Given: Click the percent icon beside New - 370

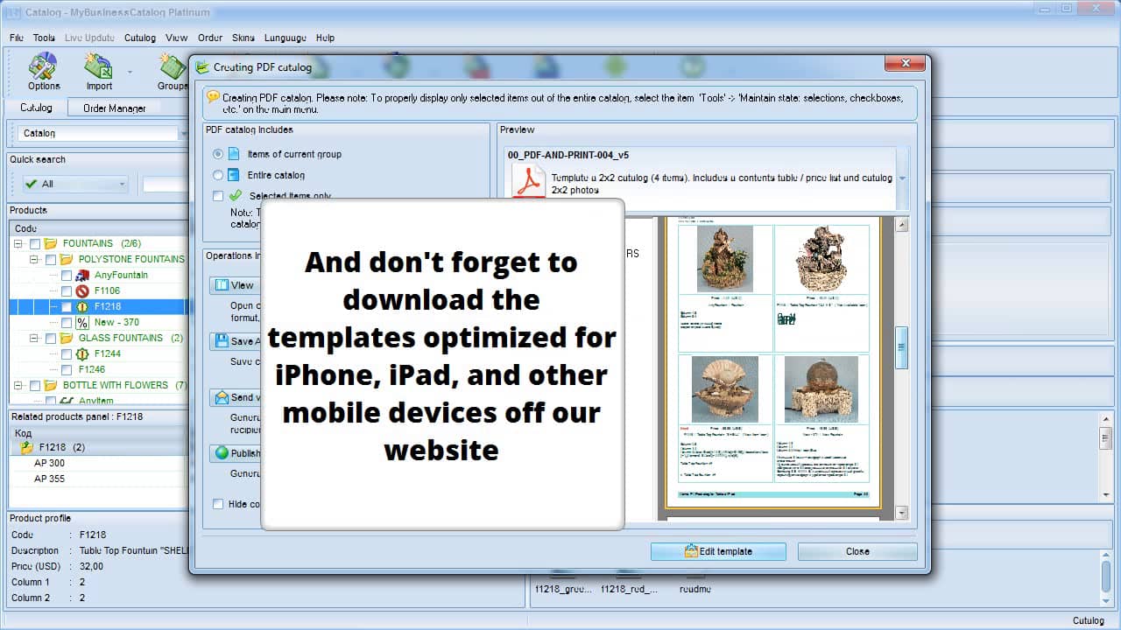Looking at the screenshot, I should click(82, 322).
